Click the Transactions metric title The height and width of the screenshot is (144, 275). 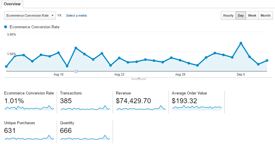coord(71,93)
